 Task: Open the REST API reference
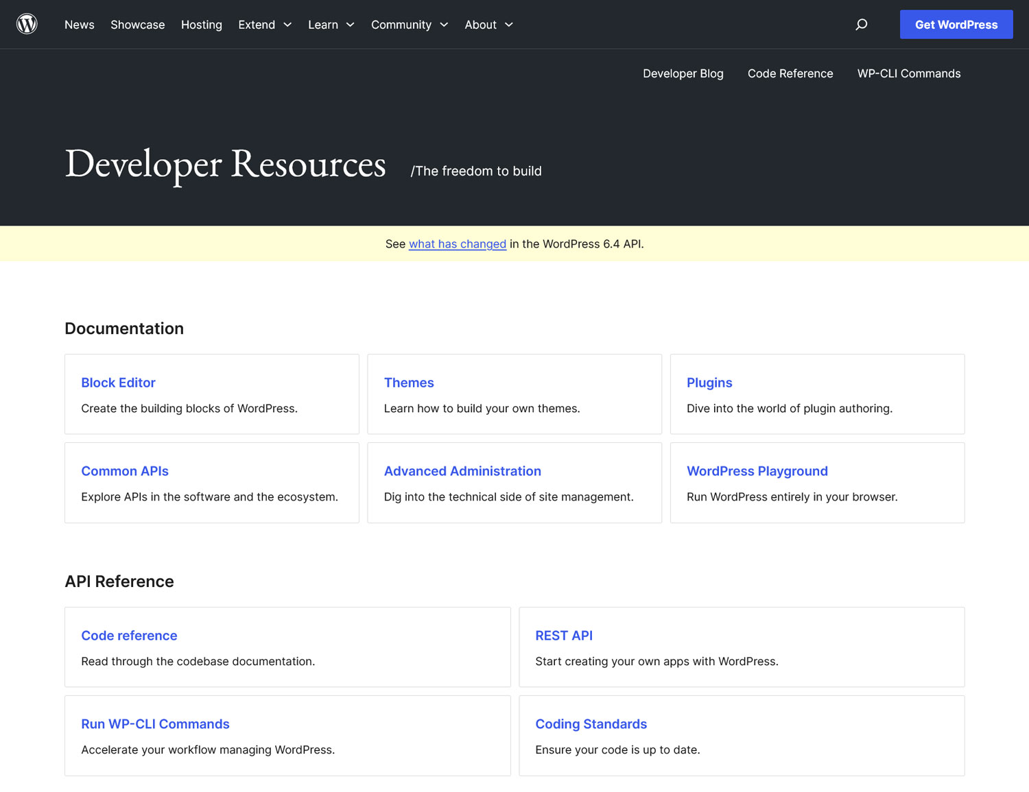pos(564,636)
